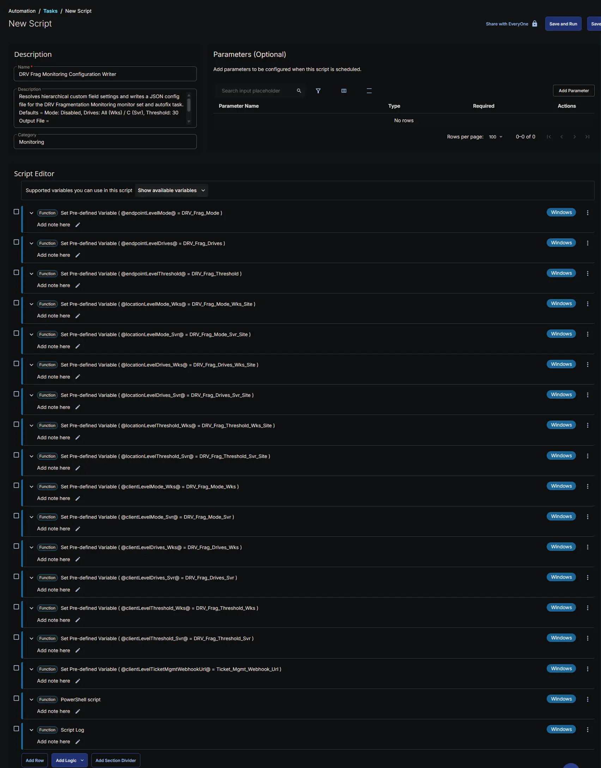Viewport: 601px width, 768px height.
Task: Click the row density icon
Action: 369,91
